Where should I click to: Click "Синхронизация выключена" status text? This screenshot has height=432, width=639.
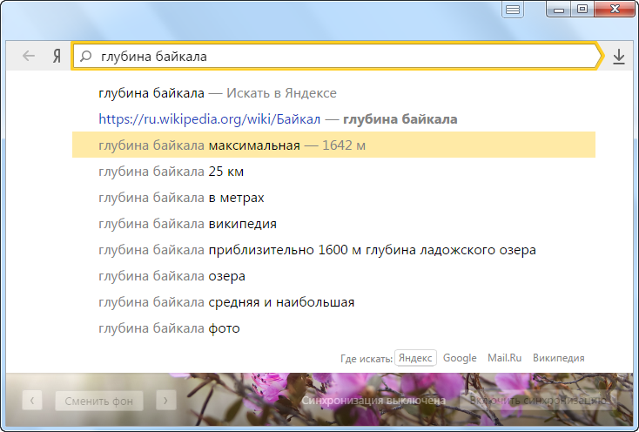373,401
